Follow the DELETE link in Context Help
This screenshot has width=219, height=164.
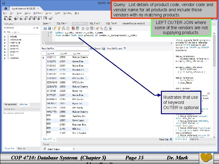coord(193,48)
